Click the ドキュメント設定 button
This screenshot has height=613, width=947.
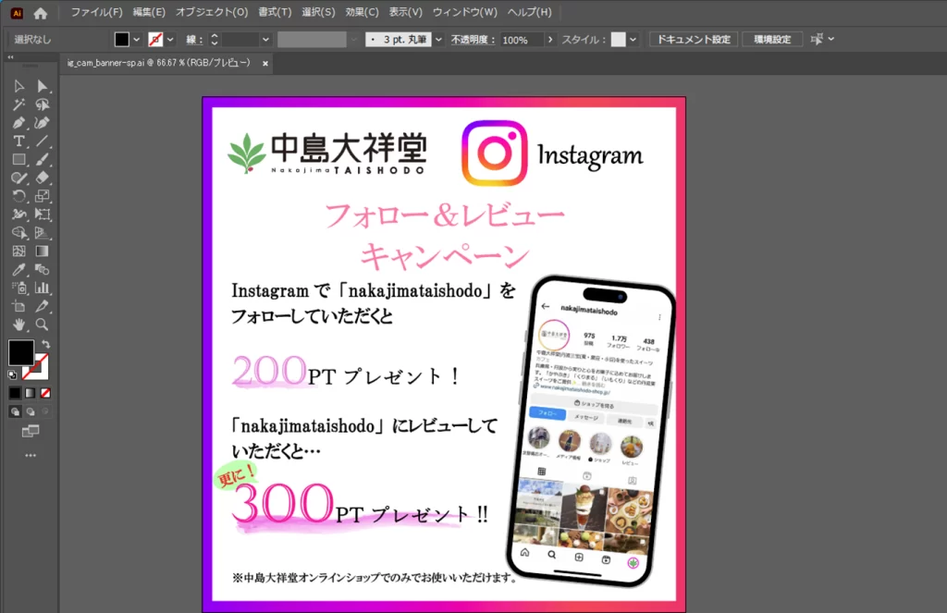[693, 40]
